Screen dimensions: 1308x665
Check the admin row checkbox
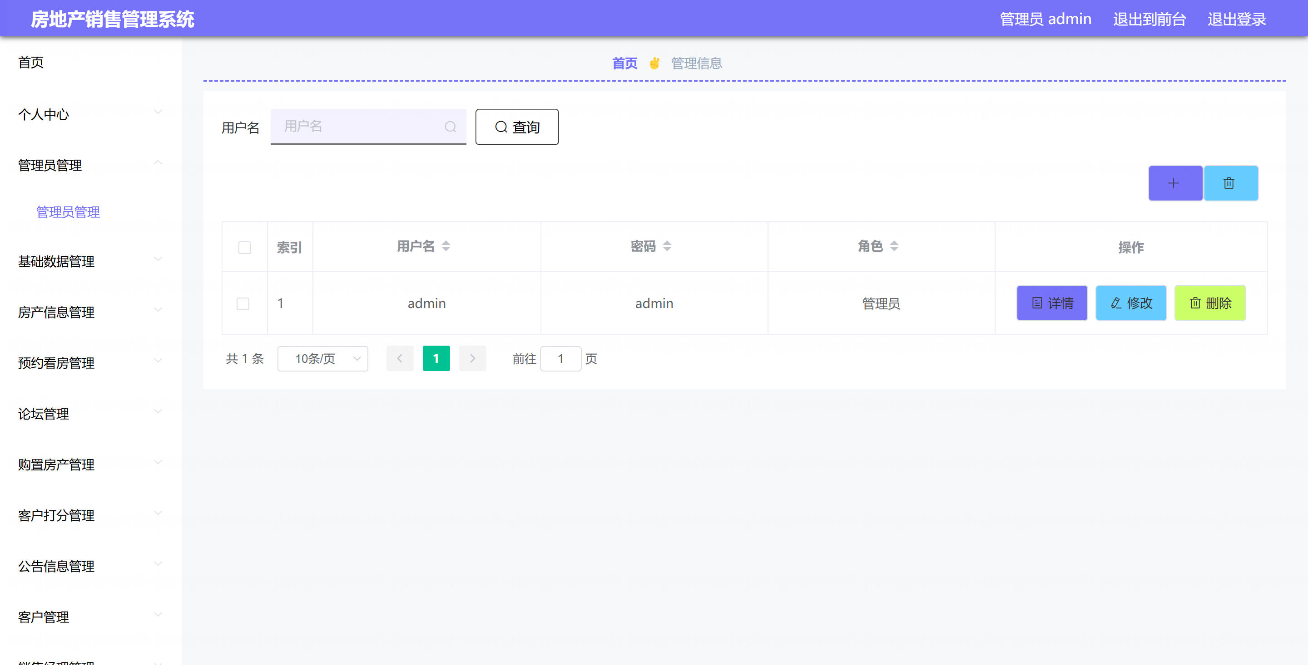point(243,304)
